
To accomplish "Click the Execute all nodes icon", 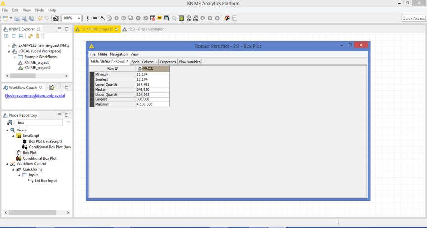I will click(123, 18).
